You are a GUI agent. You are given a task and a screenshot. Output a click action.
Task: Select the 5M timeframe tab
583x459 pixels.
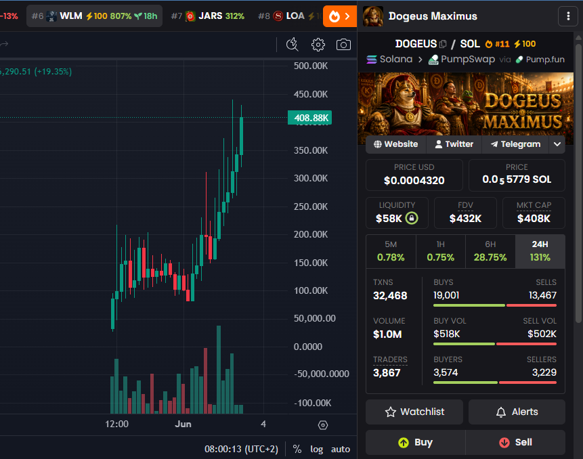tap(391, 251)
